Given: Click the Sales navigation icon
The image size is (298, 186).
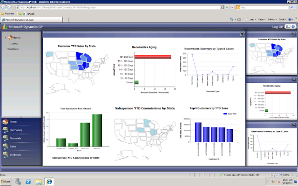Looking at the screenshot, I should pos(5,146).
